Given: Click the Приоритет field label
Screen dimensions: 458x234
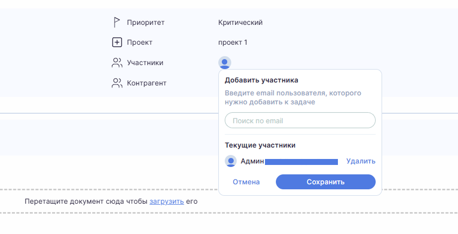Looking at the screenshot, I should (145, 22).
